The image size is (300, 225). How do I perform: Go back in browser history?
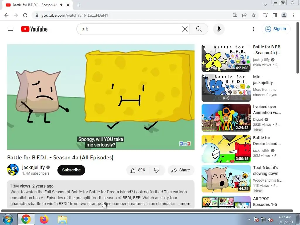(6, 15)
